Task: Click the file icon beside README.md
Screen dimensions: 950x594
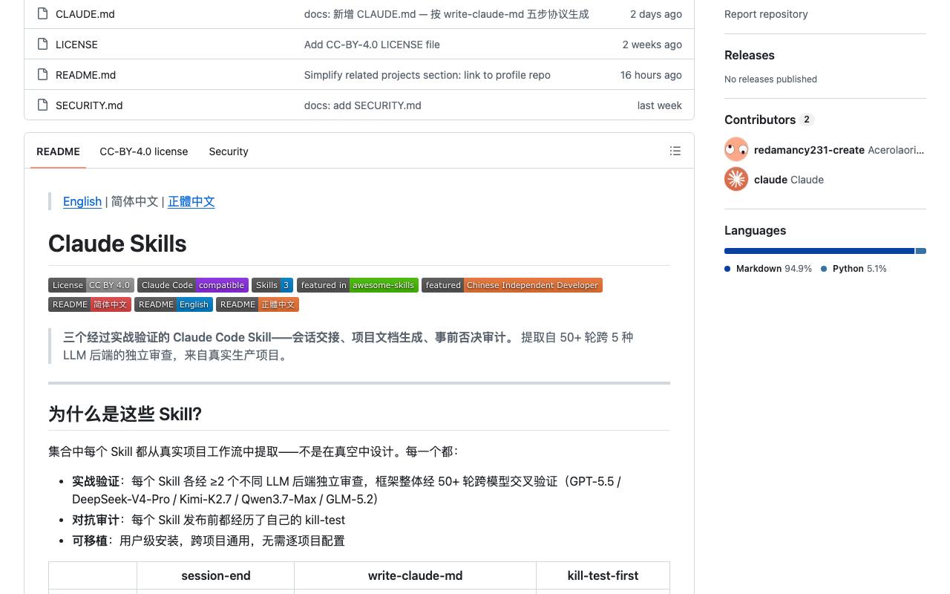Action: pyautogui.click(x=42, y=75)
